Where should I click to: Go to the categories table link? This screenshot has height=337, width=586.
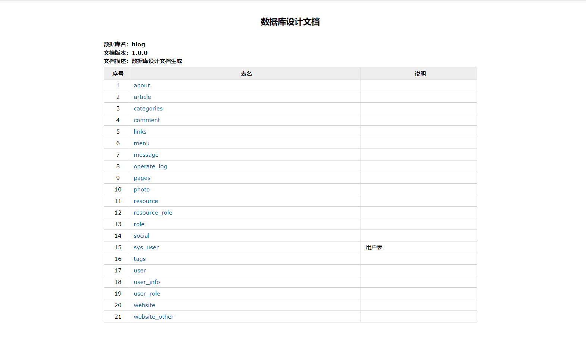(148, 109)
